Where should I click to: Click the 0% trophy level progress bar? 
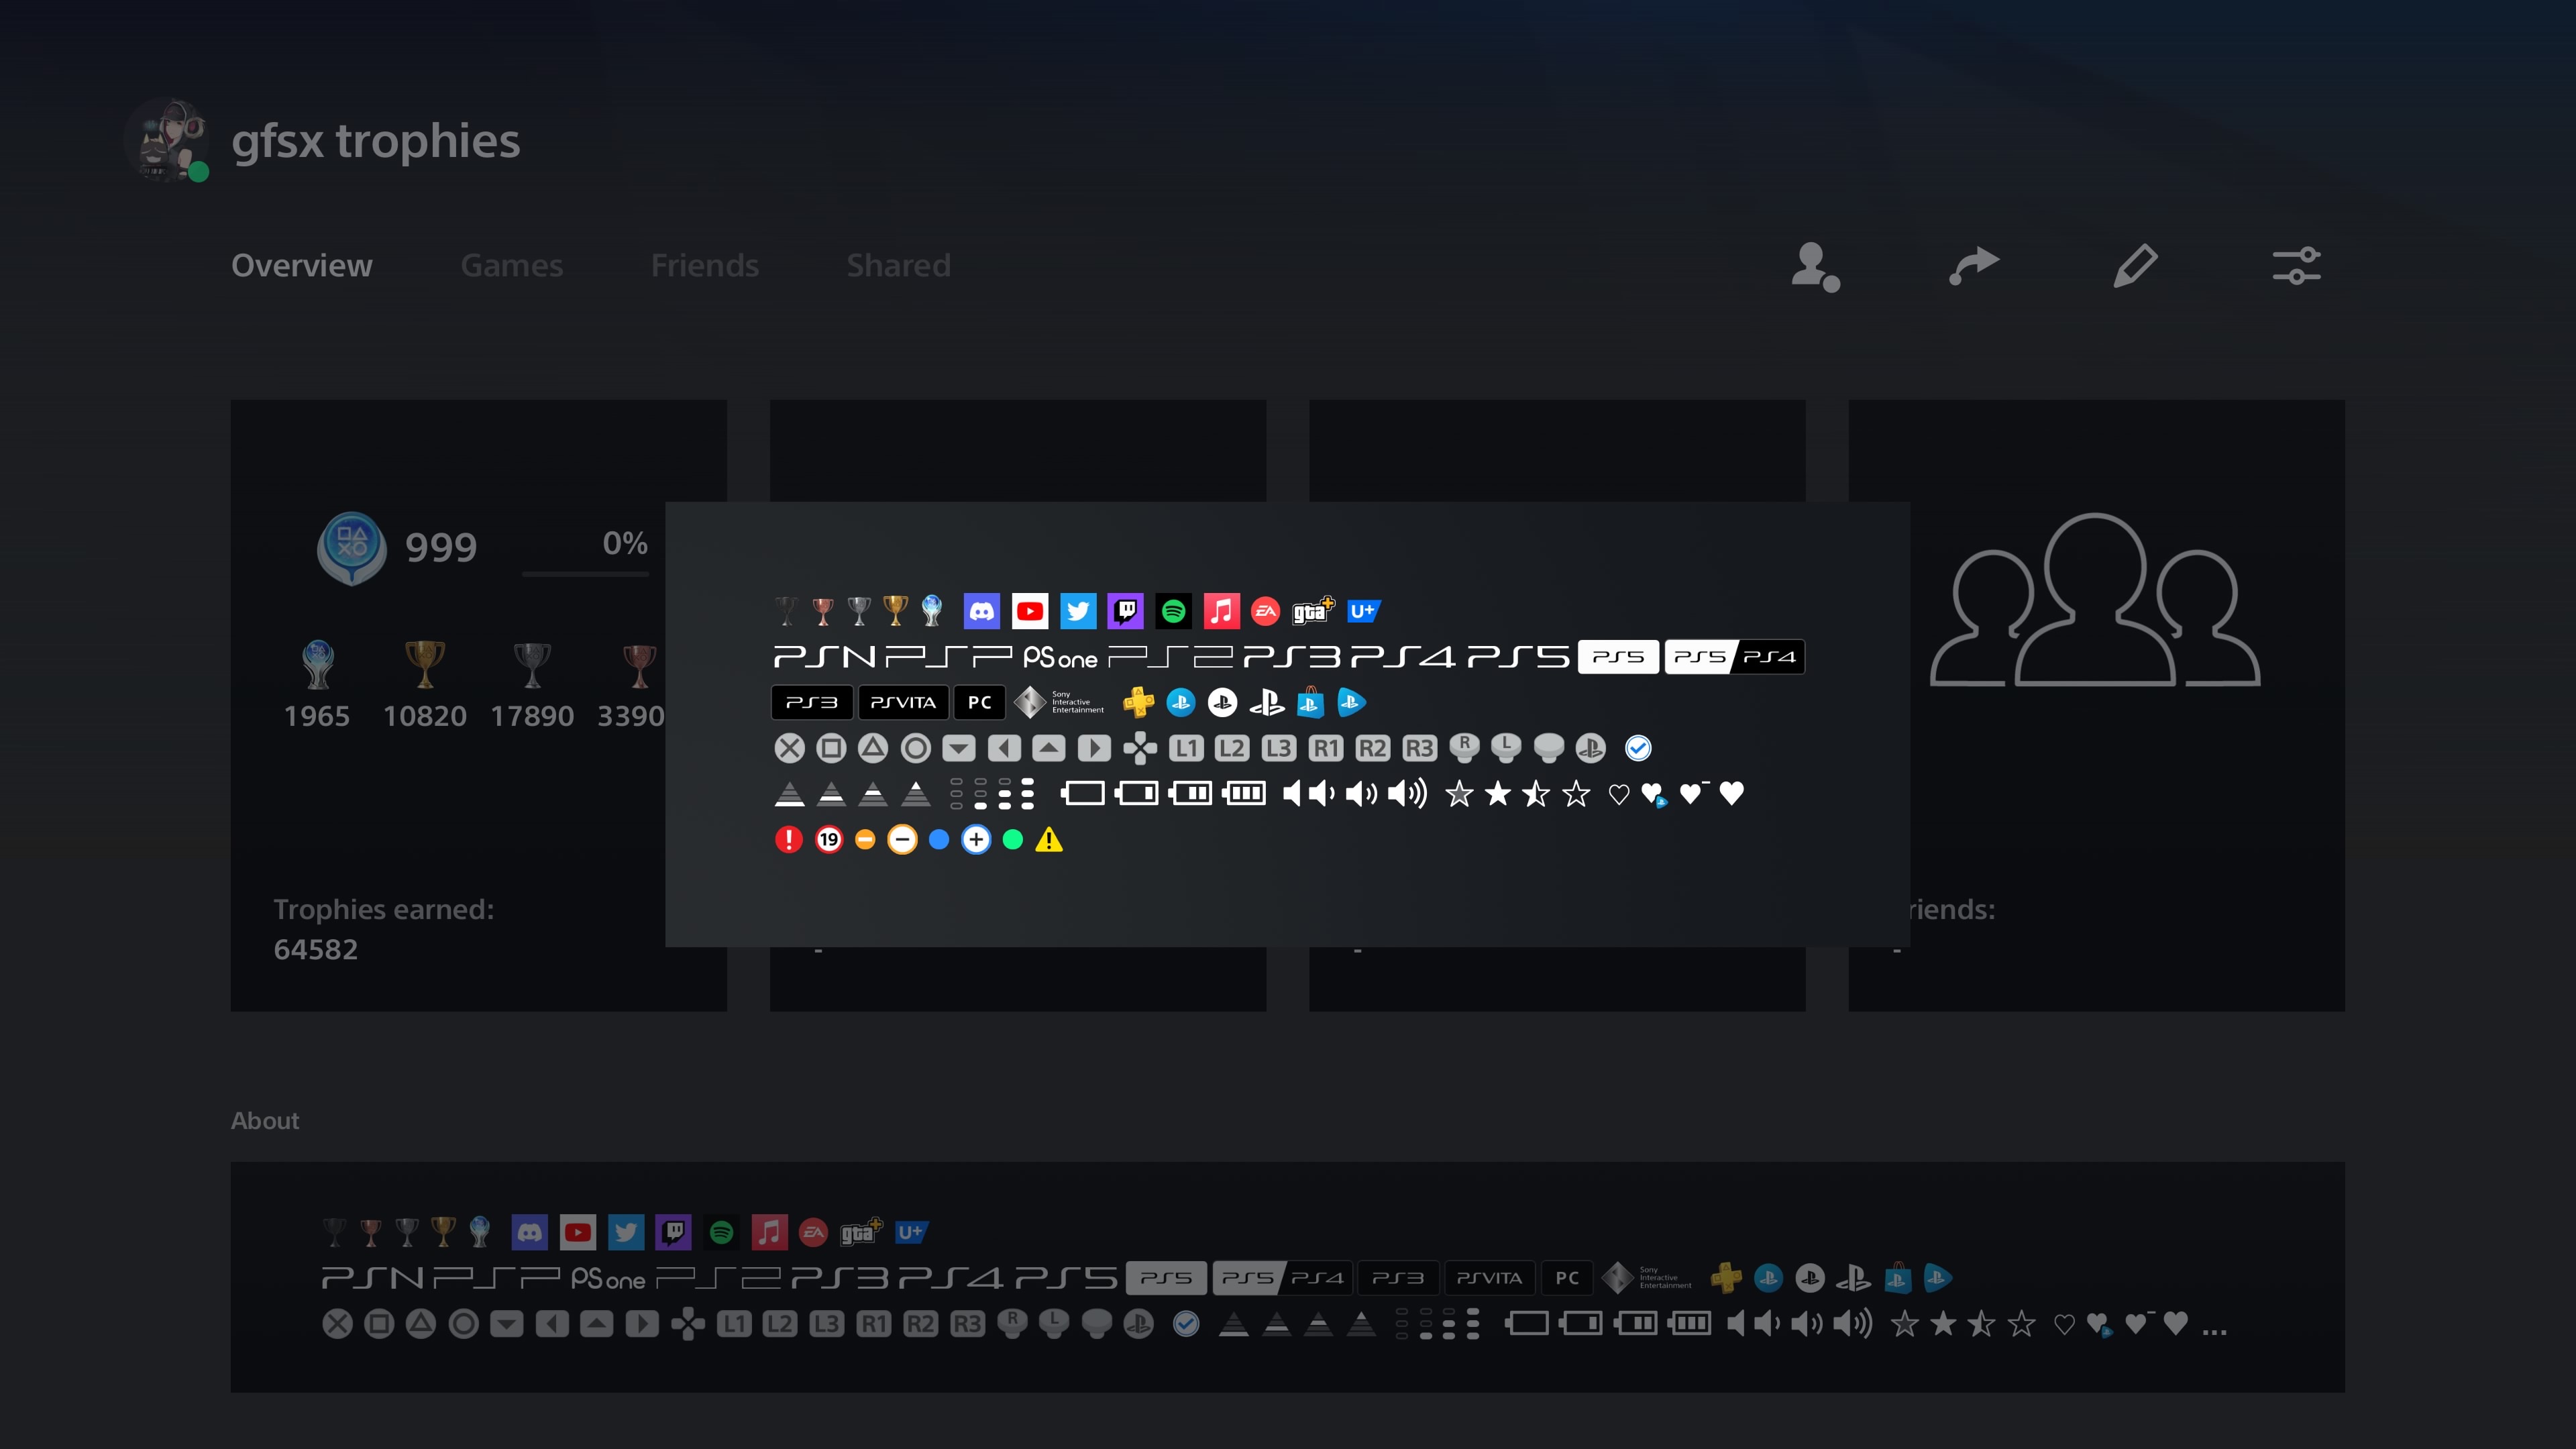(585, 573)
